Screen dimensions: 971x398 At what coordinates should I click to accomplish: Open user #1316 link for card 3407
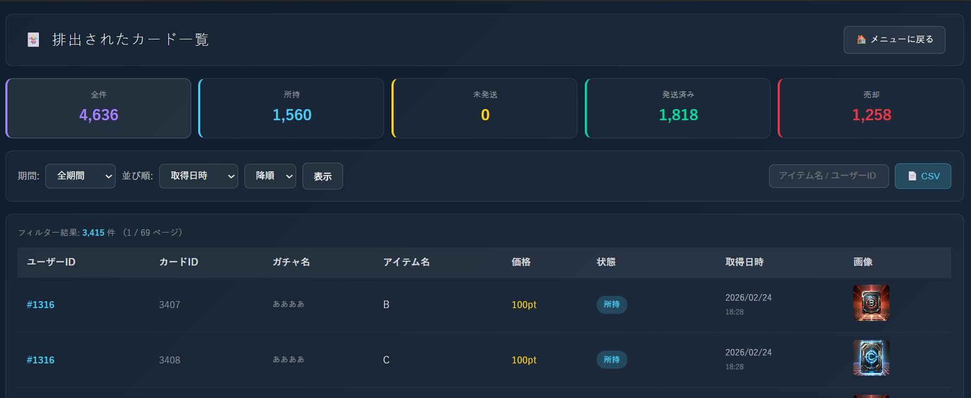(40, 305)
